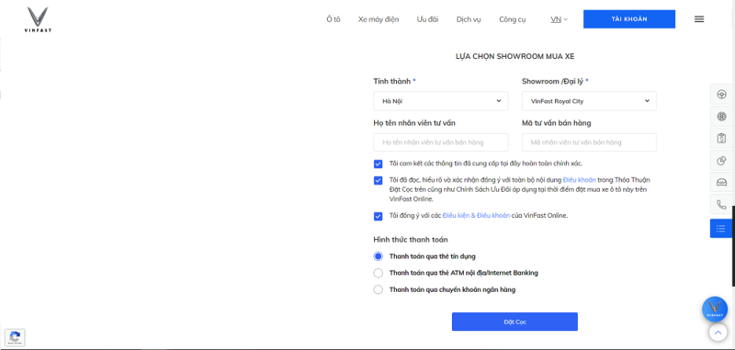
Task: Click the reCAPTCHA badge
Action: click(15, 337)
